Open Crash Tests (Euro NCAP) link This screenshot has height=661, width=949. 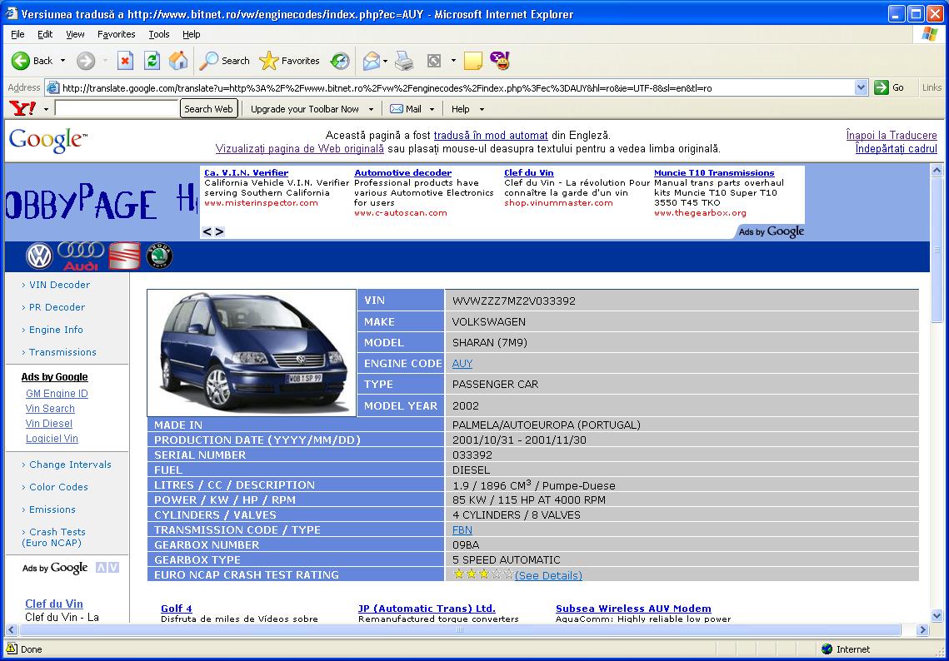pos(54,537)
